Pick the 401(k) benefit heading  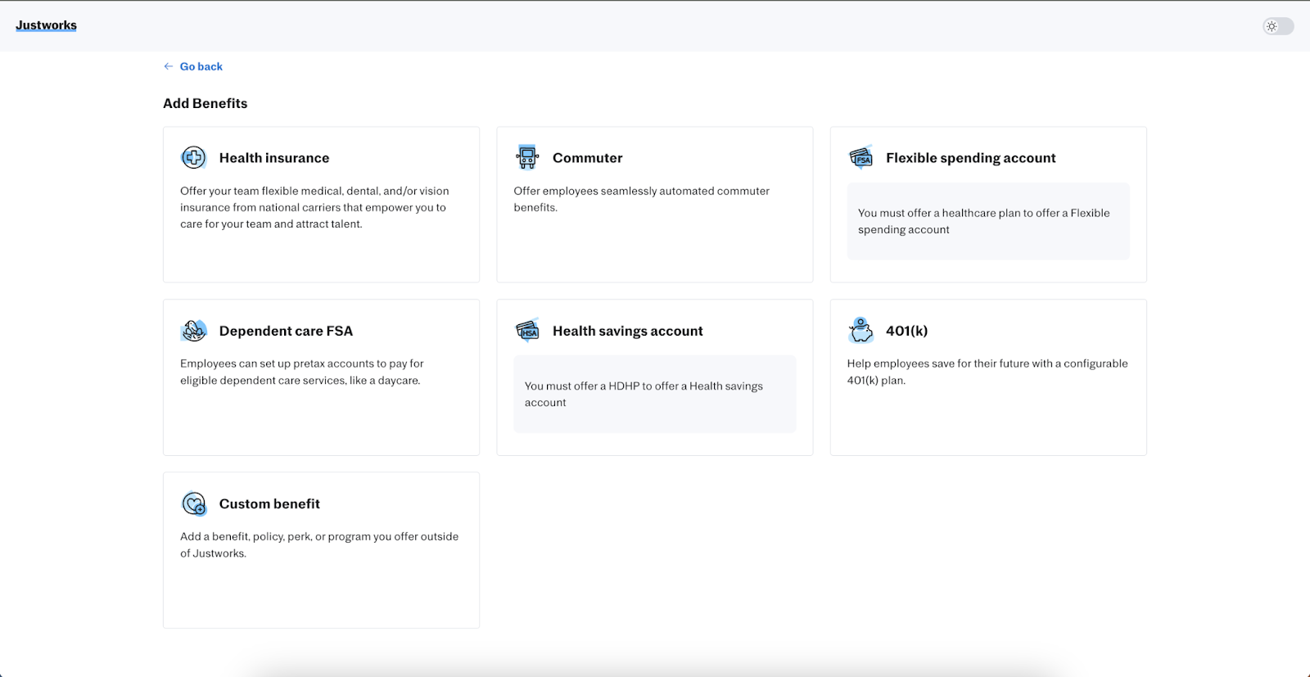(906, 331)
